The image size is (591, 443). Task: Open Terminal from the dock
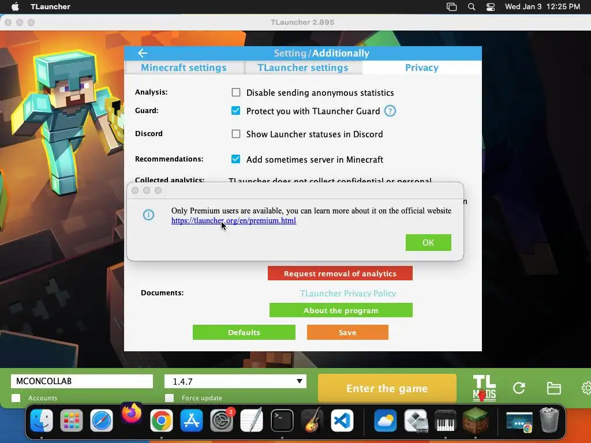coord(282,421)
